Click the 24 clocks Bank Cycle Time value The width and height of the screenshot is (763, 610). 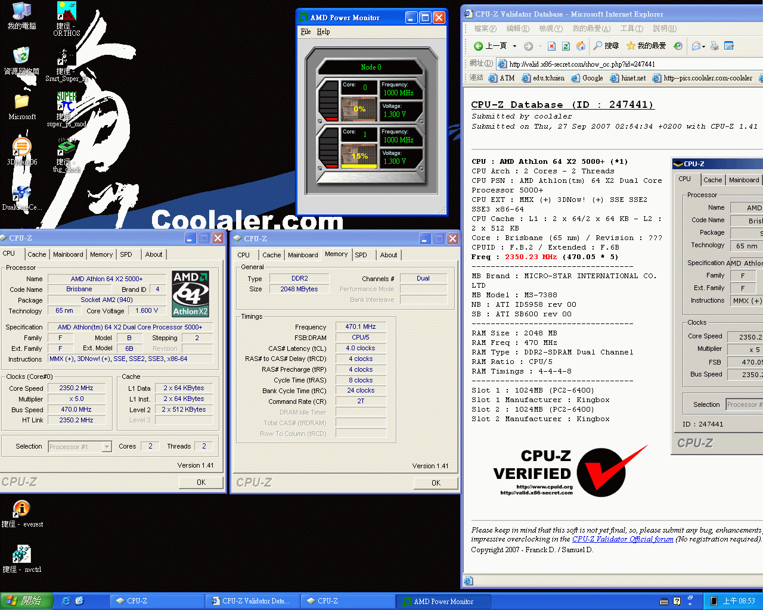click(361, 391)
